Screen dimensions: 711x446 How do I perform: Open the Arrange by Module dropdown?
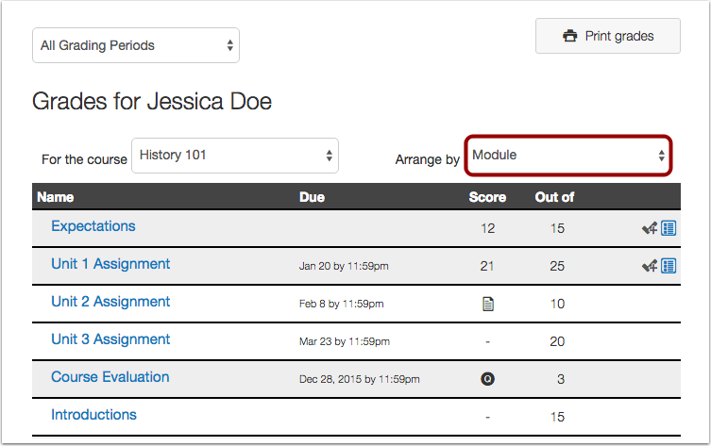[x=568, y=156]
